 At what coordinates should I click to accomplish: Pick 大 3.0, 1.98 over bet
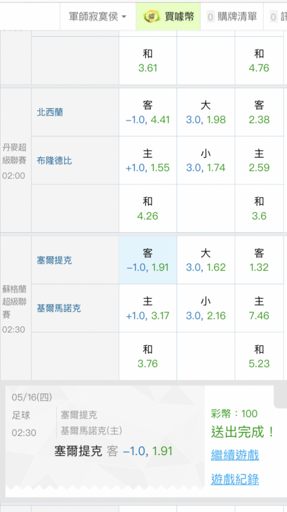[206, 112]
